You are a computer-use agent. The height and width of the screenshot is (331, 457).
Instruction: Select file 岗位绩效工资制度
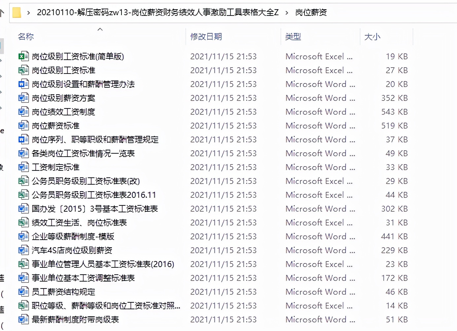pyautogui.click(x=63, y=112)
